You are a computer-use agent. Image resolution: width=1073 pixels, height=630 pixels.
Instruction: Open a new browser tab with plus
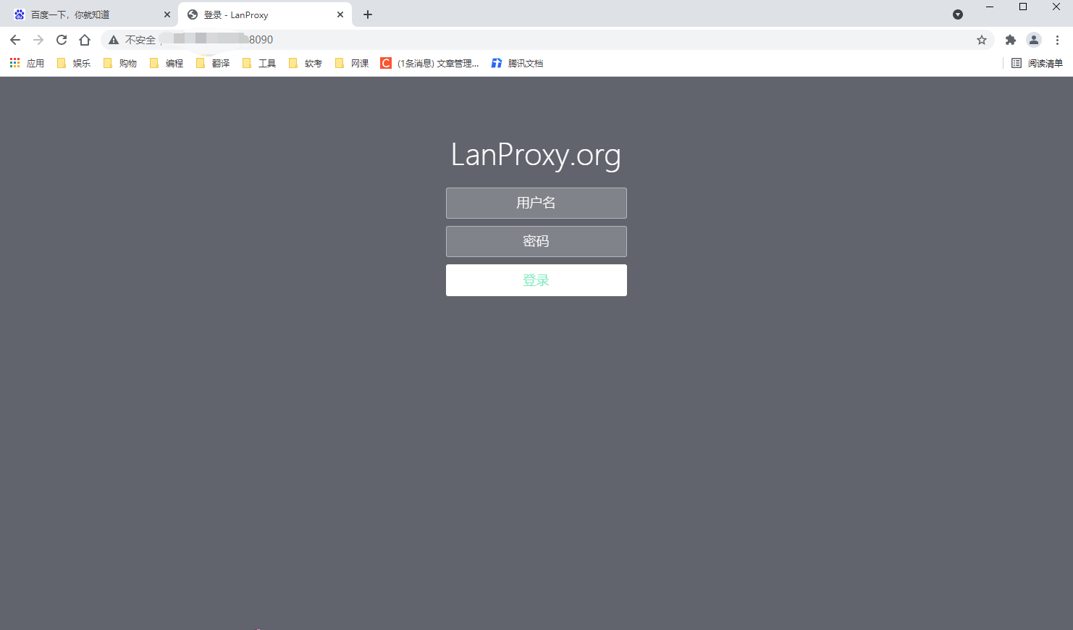pos(367,14)
